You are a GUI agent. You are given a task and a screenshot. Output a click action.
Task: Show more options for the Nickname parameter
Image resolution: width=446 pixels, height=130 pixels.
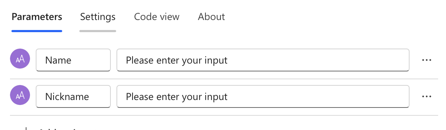point(427,96)
